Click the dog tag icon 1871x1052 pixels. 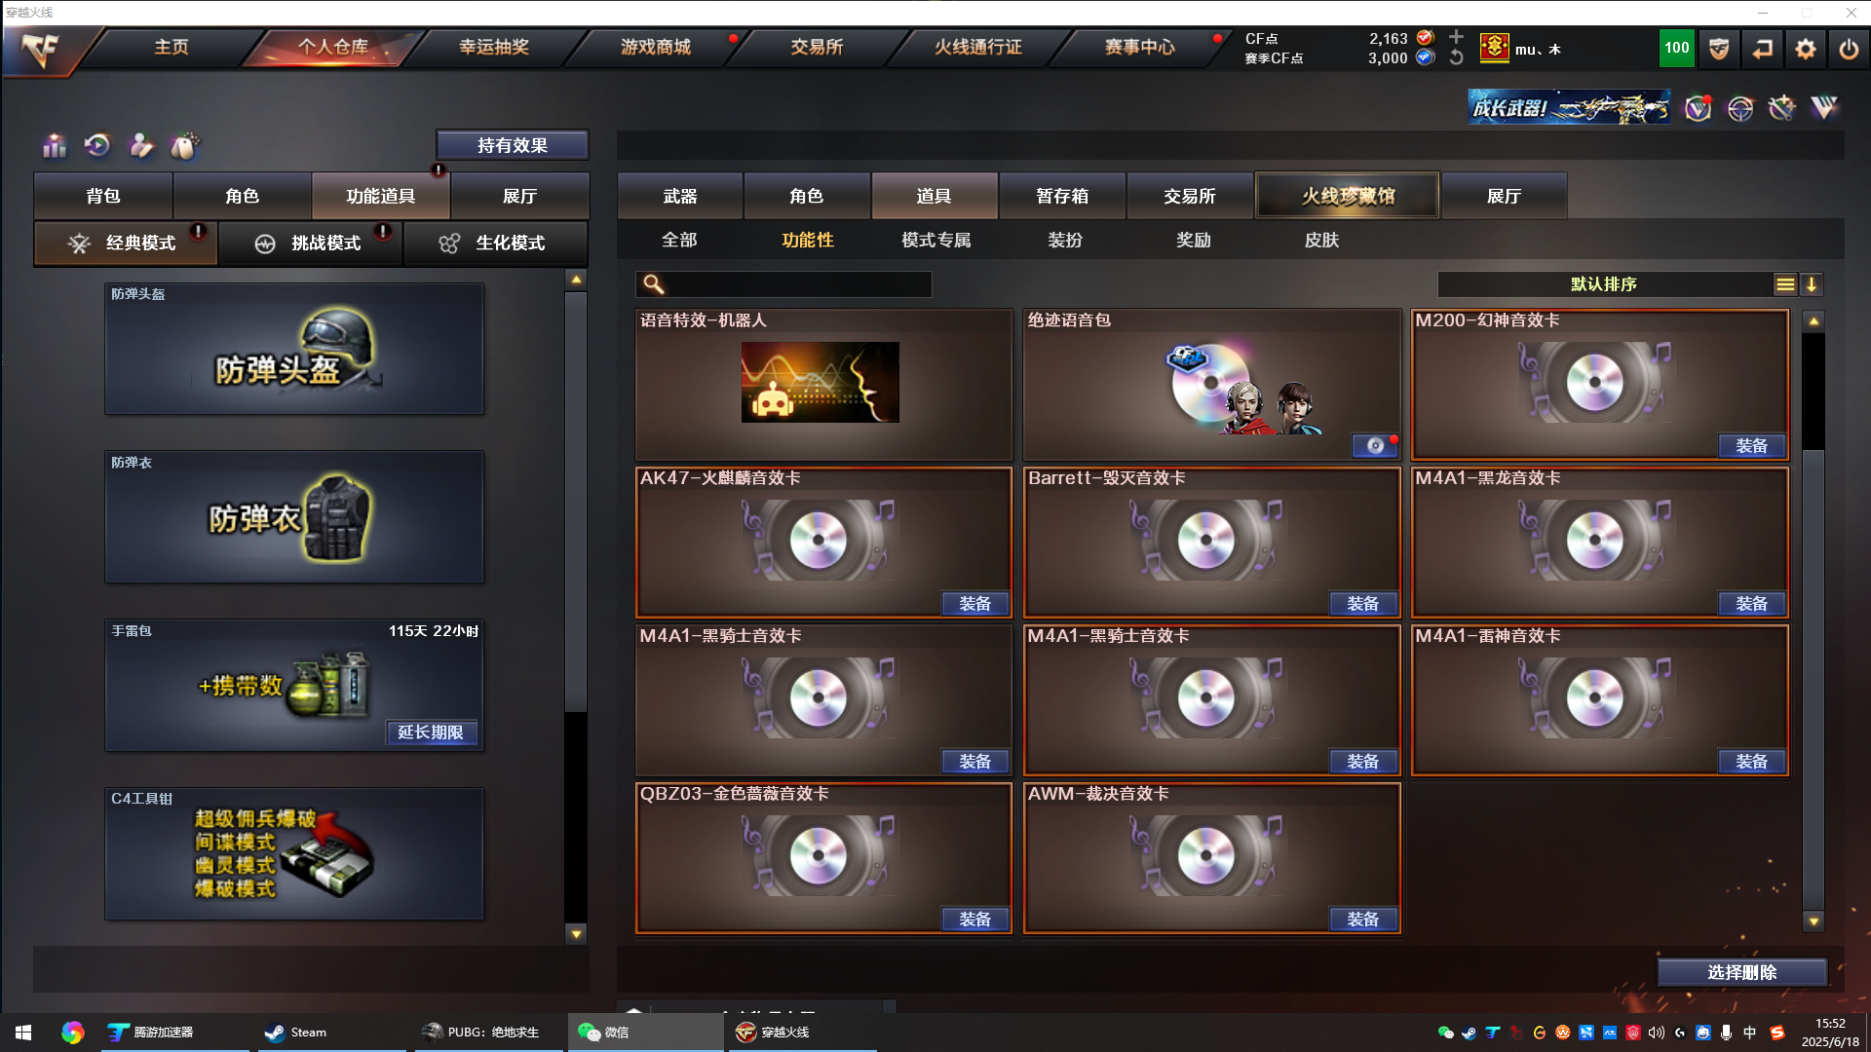[184, 146]
